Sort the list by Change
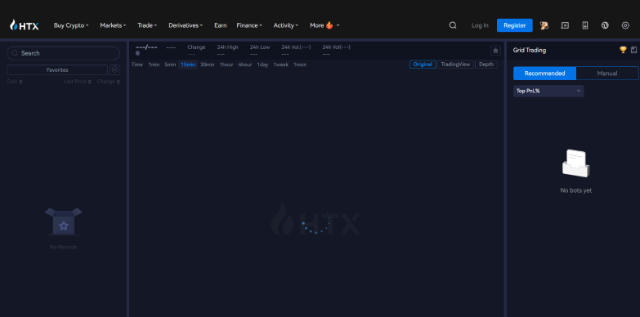Screen dimensions: 640x317 (108, 82)
